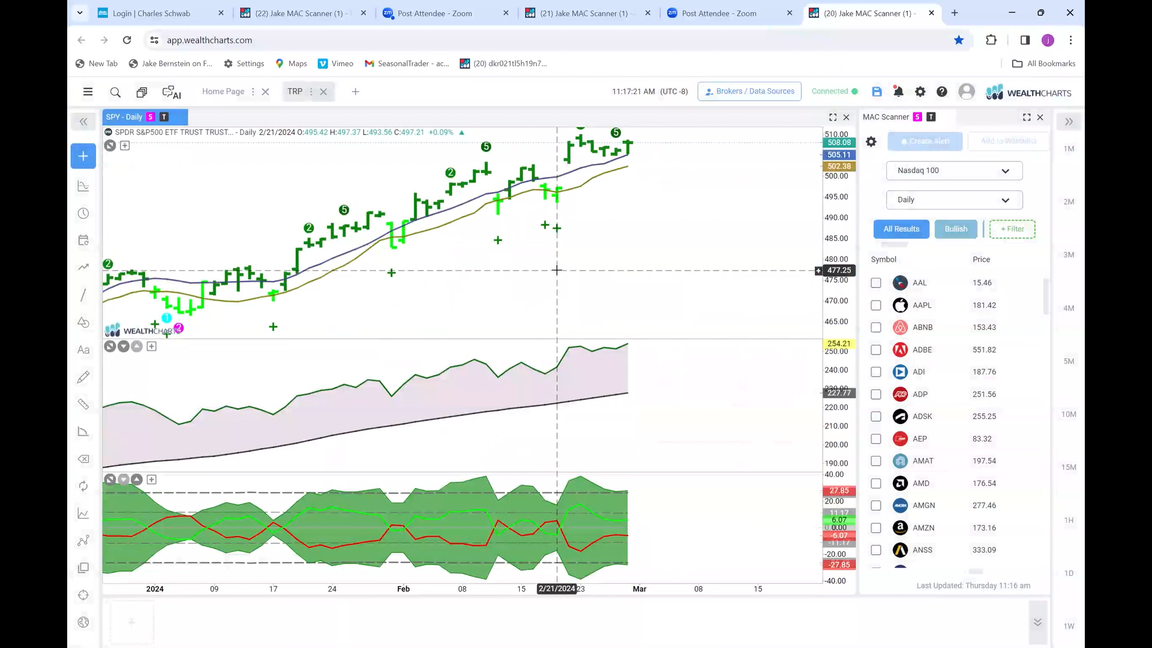
Task: Expand right sidebar with double chevron
Action: pyautogui.click(x=1069, y=122)
